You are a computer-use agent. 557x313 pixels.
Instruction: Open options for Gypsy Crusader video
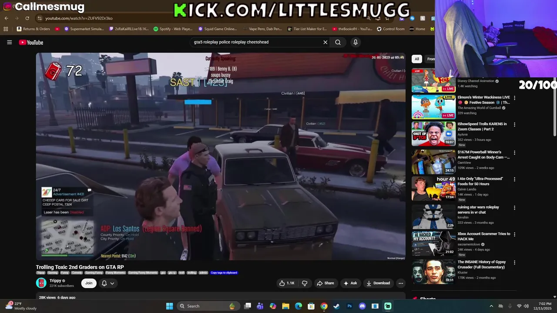(x=514, y=263)
